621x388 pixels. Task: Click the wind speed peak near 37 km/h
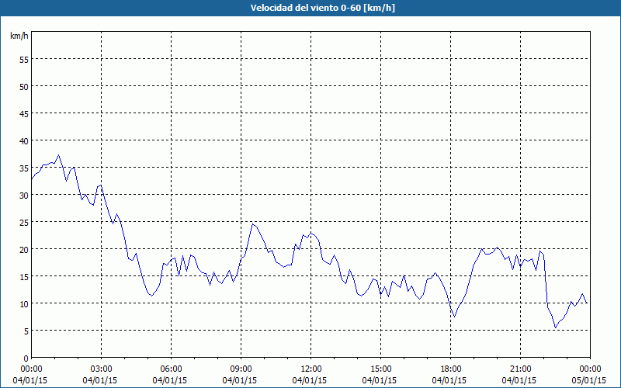(x=59, y=155)
